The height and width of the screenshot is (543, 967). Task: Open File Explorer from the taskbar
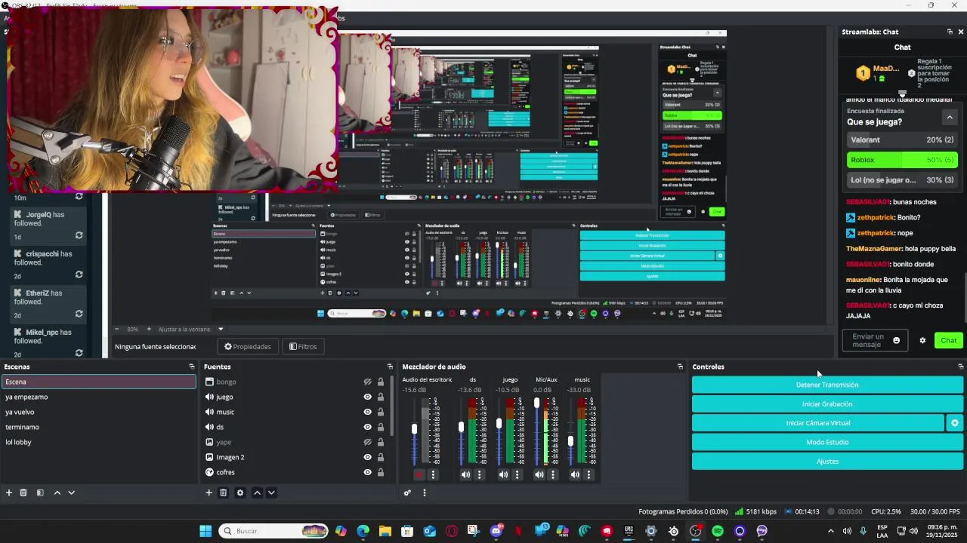(x=385, y=531)
